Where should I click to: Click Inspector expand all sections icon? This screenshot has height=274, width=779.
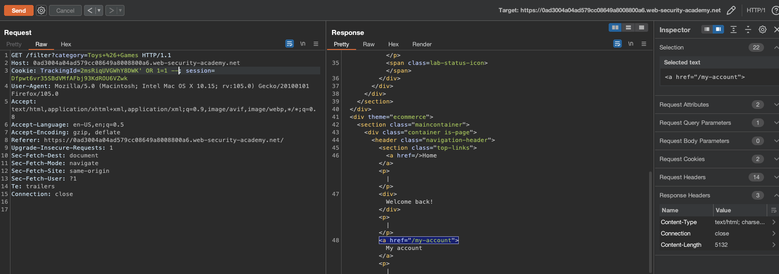pos(733,29)
